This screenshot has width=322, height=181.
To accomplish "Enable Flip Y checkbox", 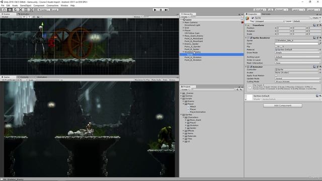I will point(281,47).
